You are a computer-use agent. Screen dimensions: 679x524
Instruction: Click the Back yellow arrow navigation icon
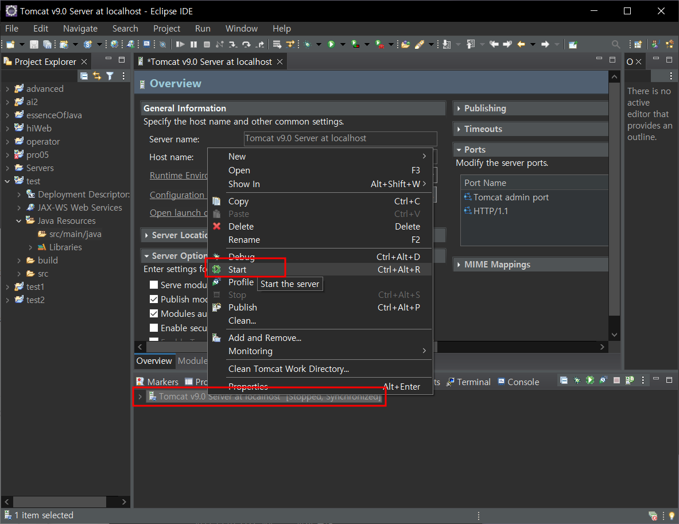point(521,44)
